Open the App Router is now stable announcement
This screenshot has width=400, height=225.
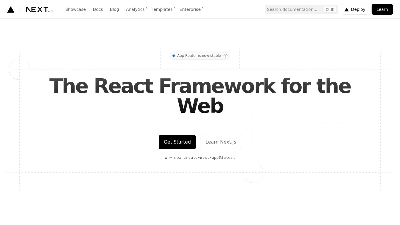point(200,56)
